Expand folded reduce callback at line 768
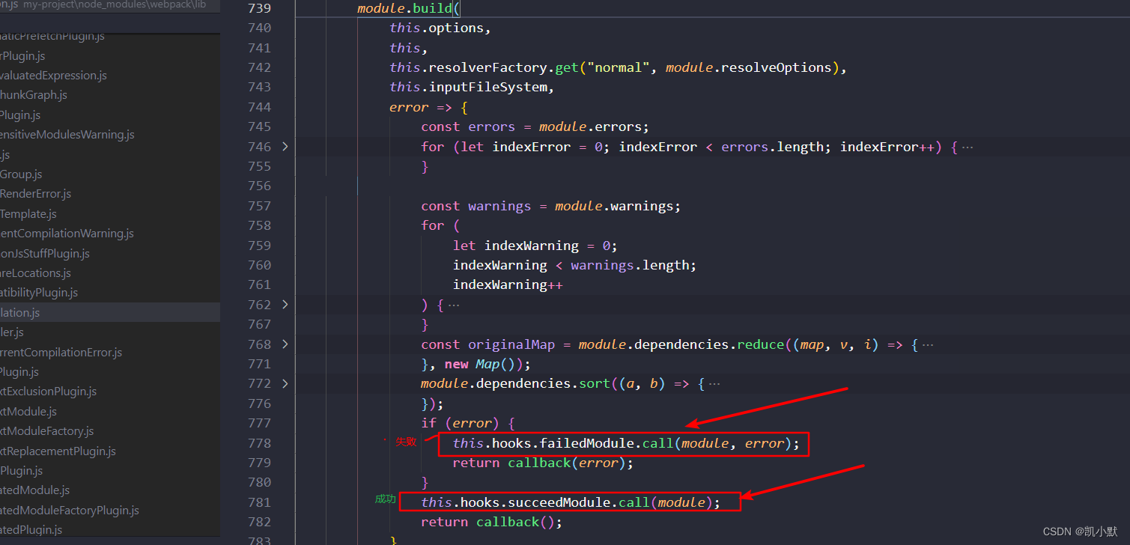Image resolution: width=1130 pixels, height=545 pixels. click(285, 344)
